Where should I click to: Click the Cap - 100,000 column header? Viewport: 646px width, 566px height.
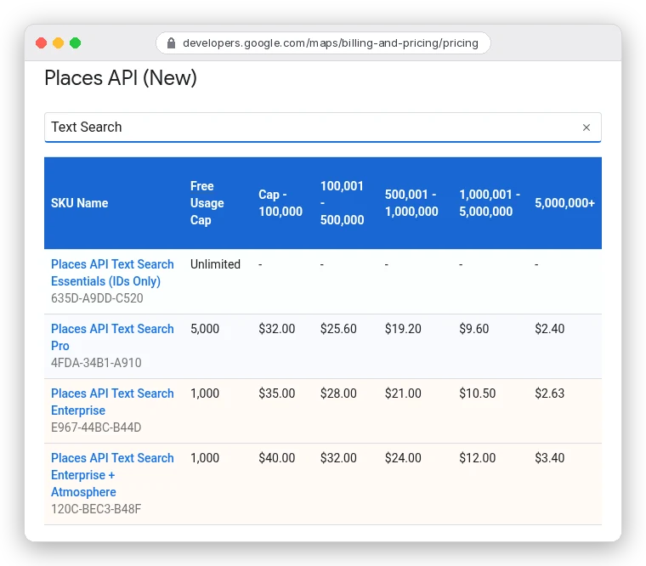point(280,203)
